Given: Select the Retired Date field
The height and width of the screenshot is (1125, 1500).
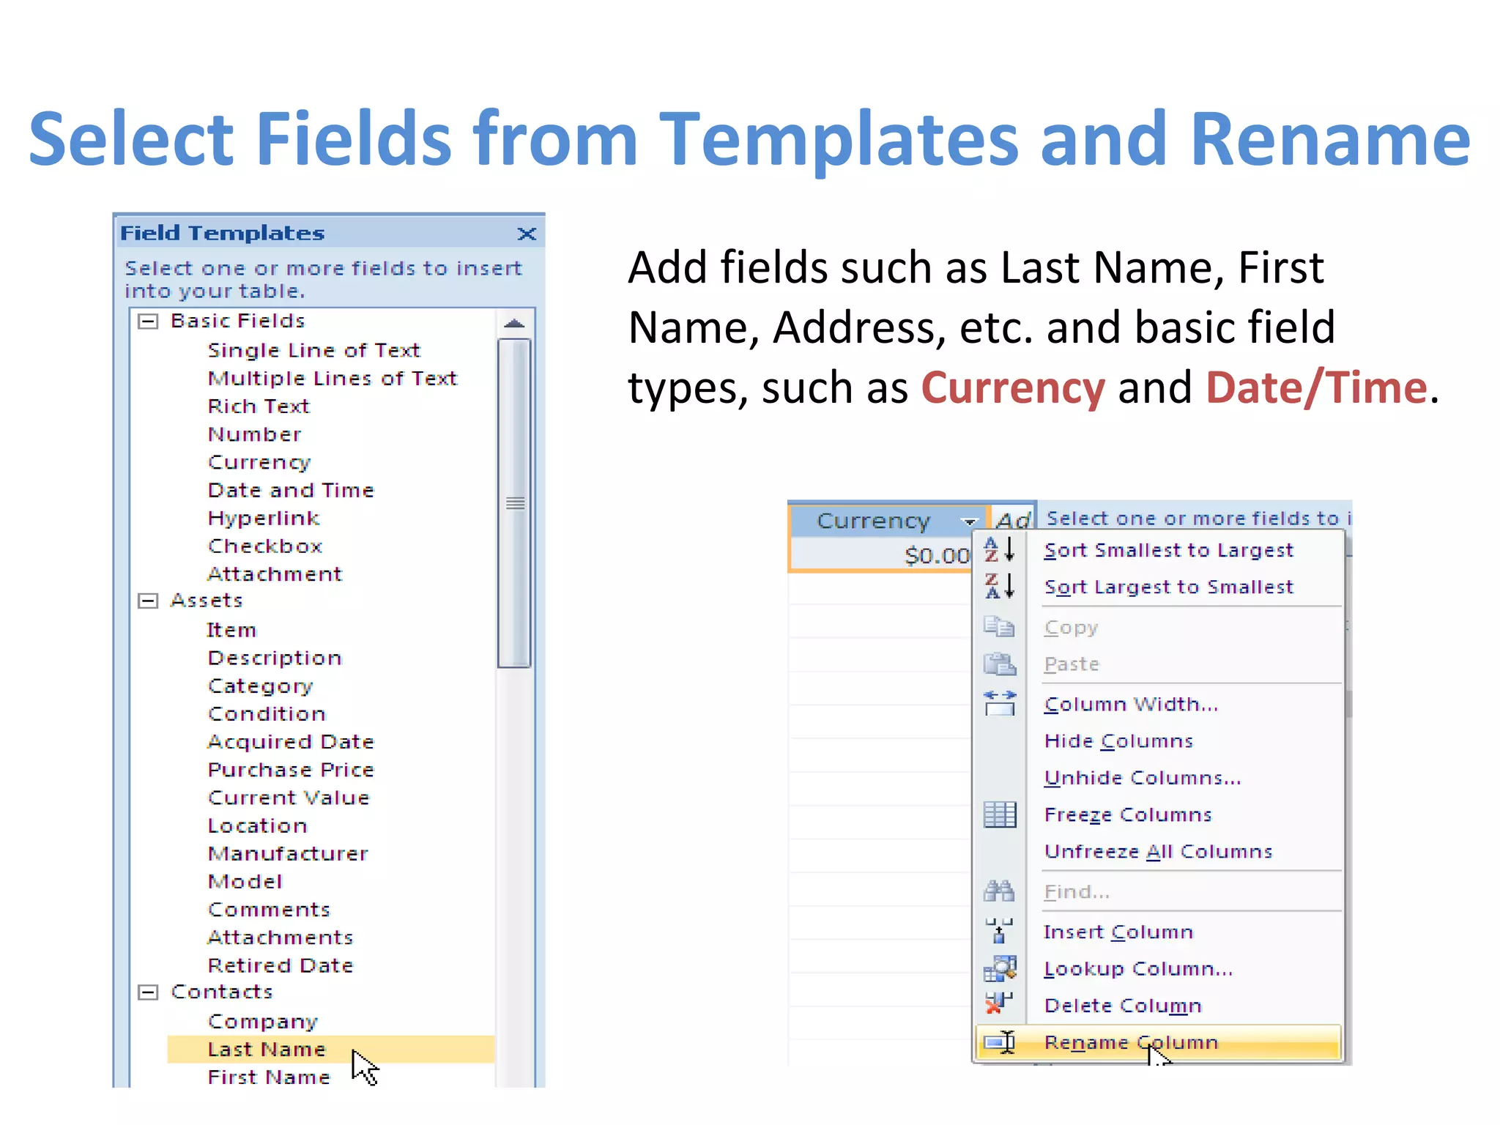Looking at the screenshot, I should pyautogui.click(x=280, y=965).
